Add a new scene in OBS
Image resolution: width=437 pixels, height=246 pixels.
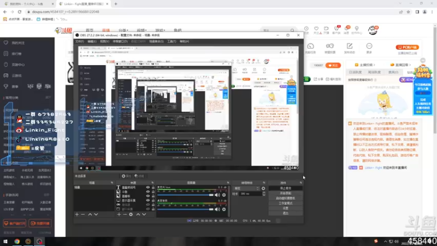pyautogui.click(x=77, y=214)
